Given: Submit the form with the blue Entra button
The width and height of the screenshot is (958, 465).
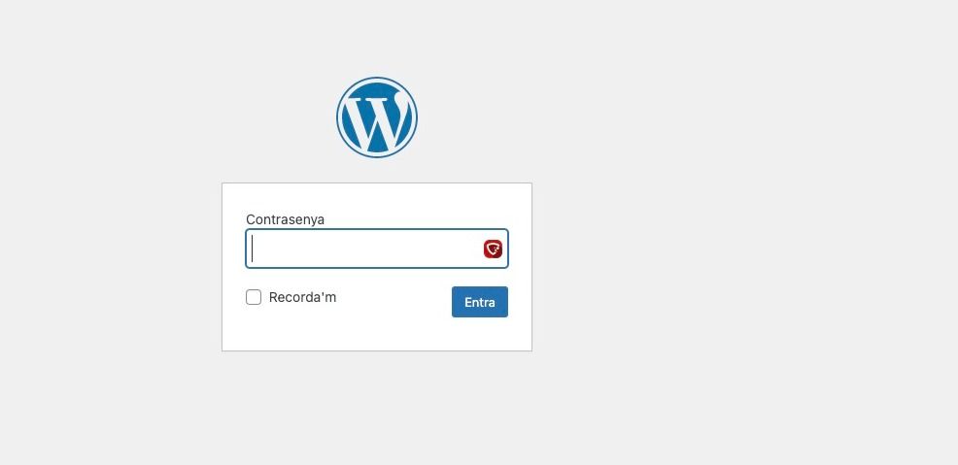Looking at the screenshot, I should pyautogui.click(x=480, y=302).
